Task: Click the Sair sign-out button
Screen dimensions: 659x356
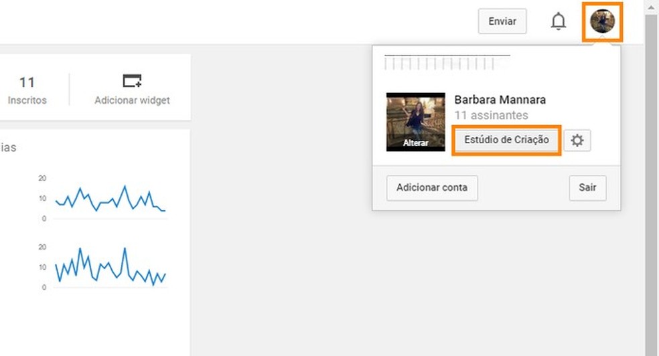Action: pyautogui.click(x=587, y=187)
